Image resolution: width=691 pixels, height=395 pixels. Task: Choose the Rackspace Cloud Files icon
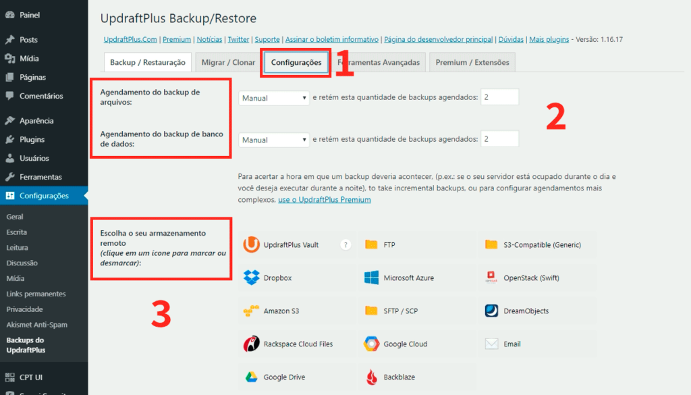click(x=252, y=344)
